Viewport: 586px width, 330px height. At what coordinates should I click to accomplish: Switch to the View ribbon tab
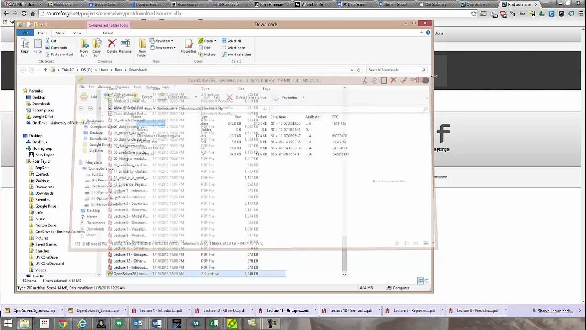pyautogui.click(x=77, y=33)
